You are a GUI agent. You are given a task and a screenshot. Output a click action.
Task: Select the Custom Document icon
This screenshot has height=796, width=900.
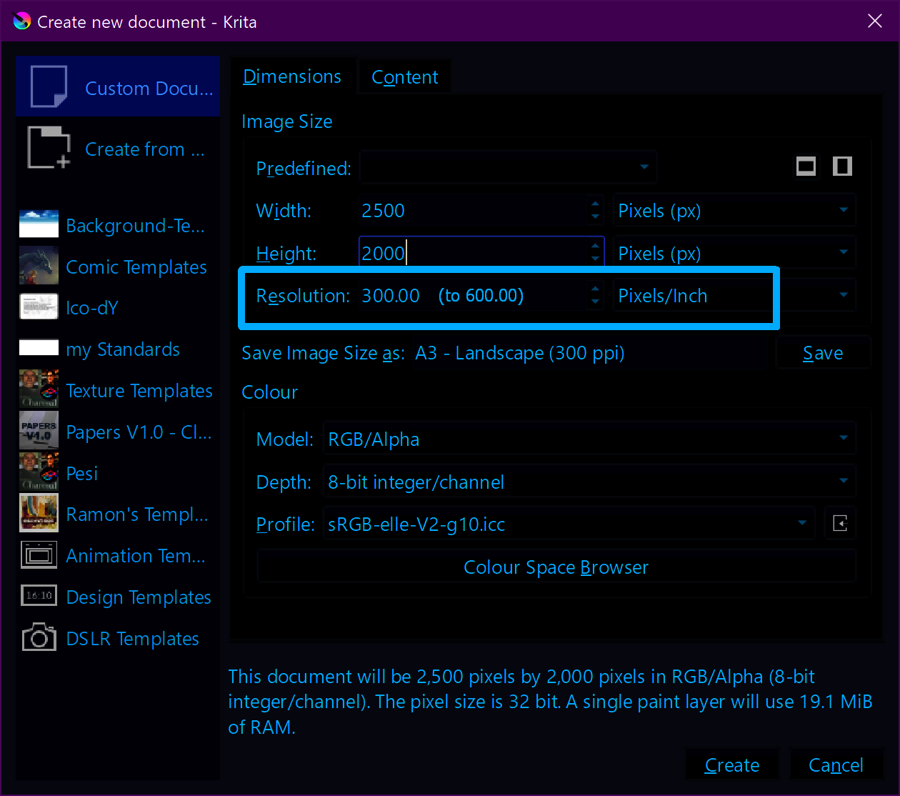tap(49, 86)
